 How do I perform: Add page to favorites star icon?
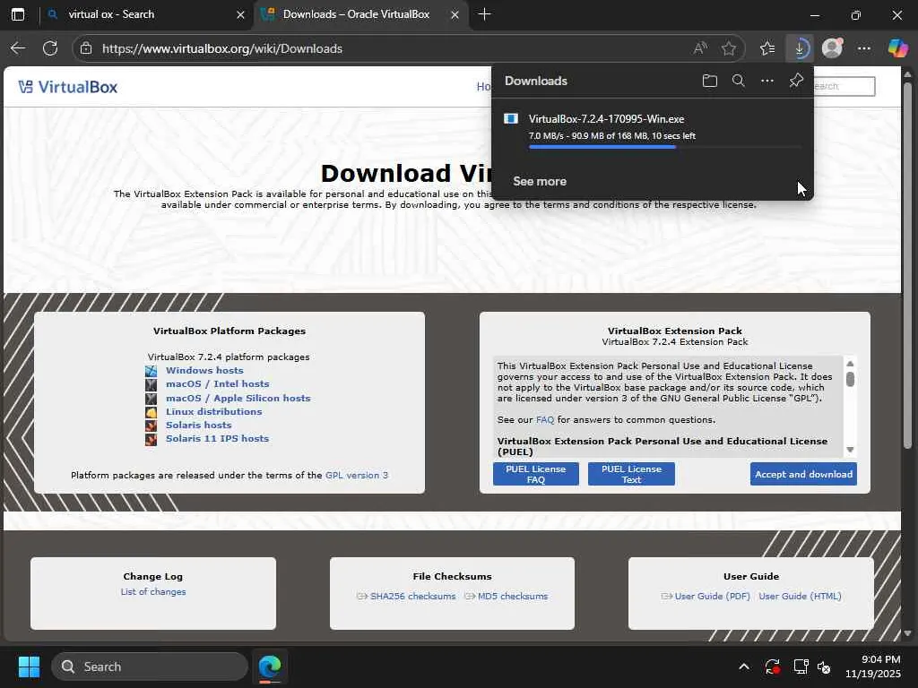coord(729,48)
